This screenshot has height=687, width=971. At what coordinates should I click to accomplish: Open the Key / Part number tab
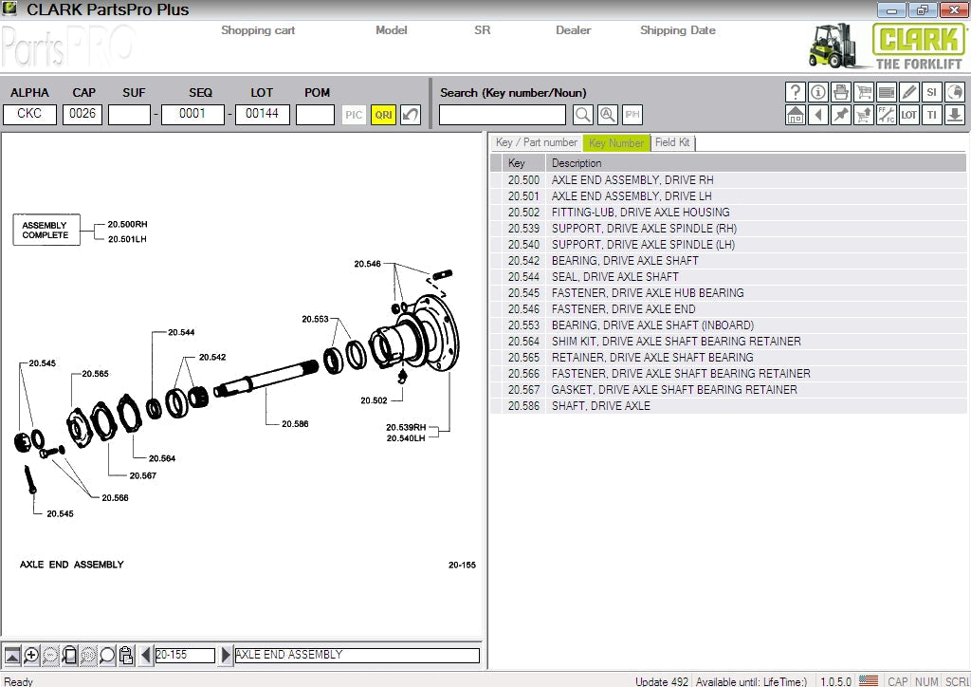(537, 142)
